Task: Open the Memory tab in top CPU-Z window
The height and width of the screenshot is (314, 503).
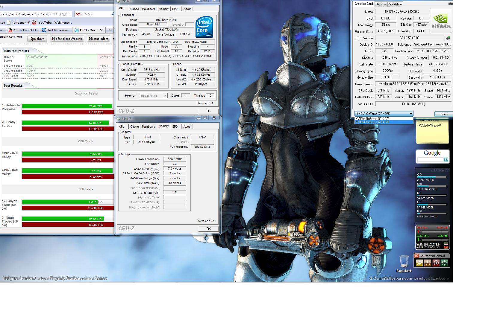Action: 163,9
